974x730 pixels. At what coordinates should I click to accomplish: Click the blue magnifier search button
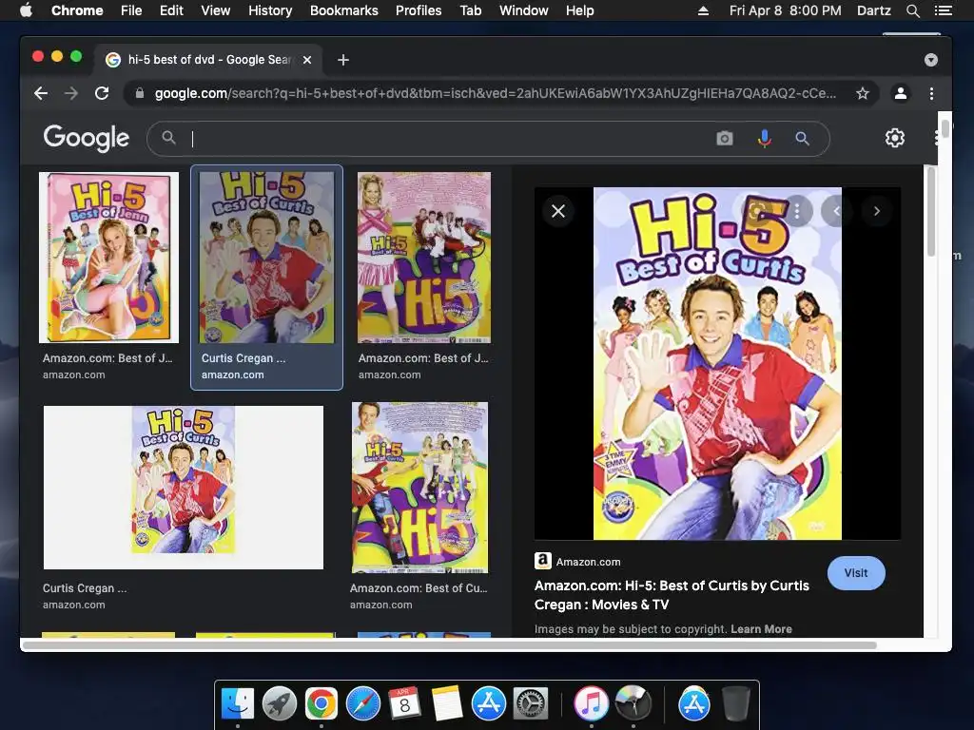(802, 138)
